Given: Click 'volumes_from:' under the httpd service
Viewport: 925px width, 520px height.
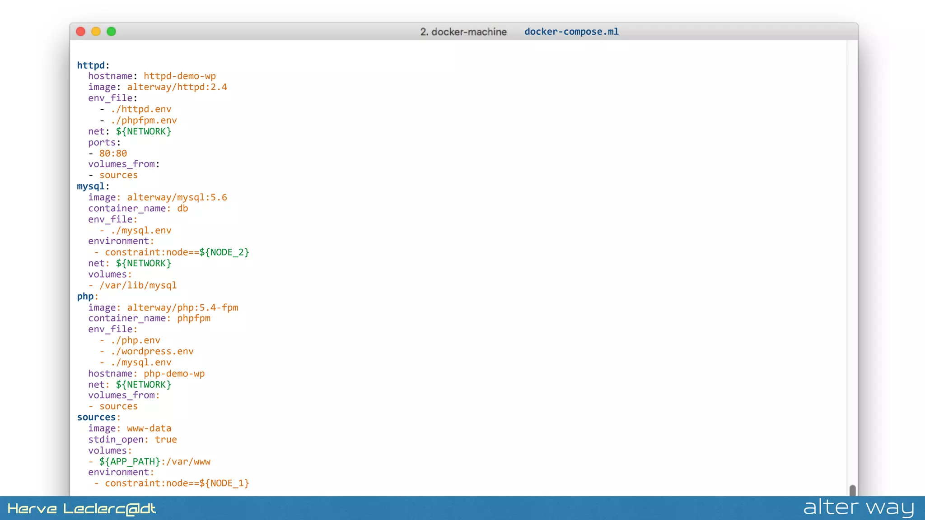Looking at the screenshot, I should (124, 164).
